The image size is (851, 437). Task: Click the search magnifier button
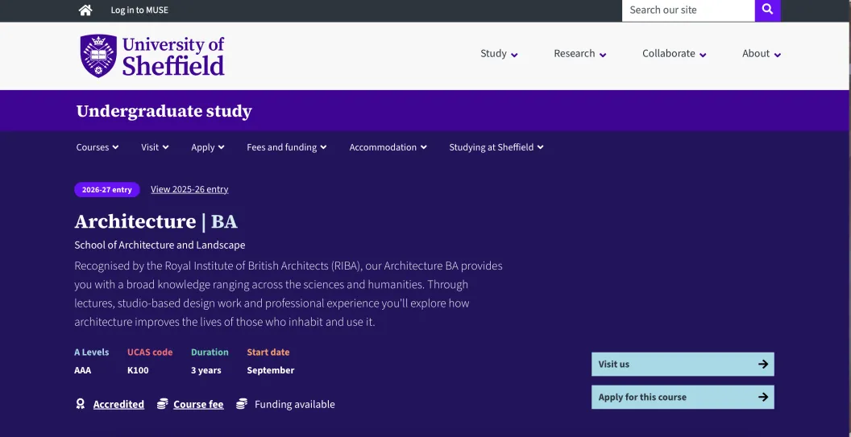click(767, 10)
